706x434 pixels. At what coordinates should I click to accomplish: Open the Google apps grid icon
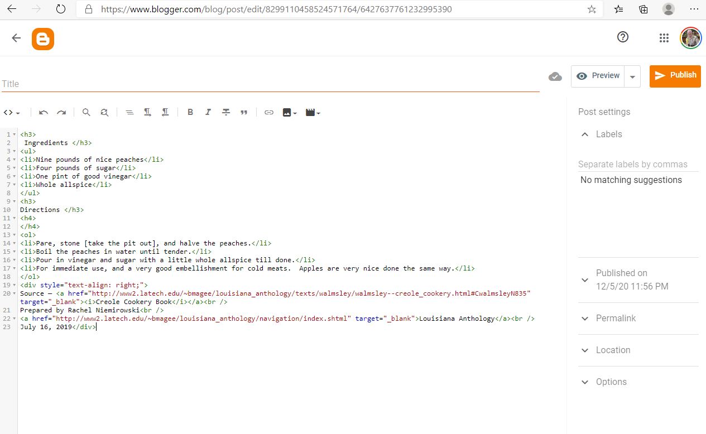point(664,38)
